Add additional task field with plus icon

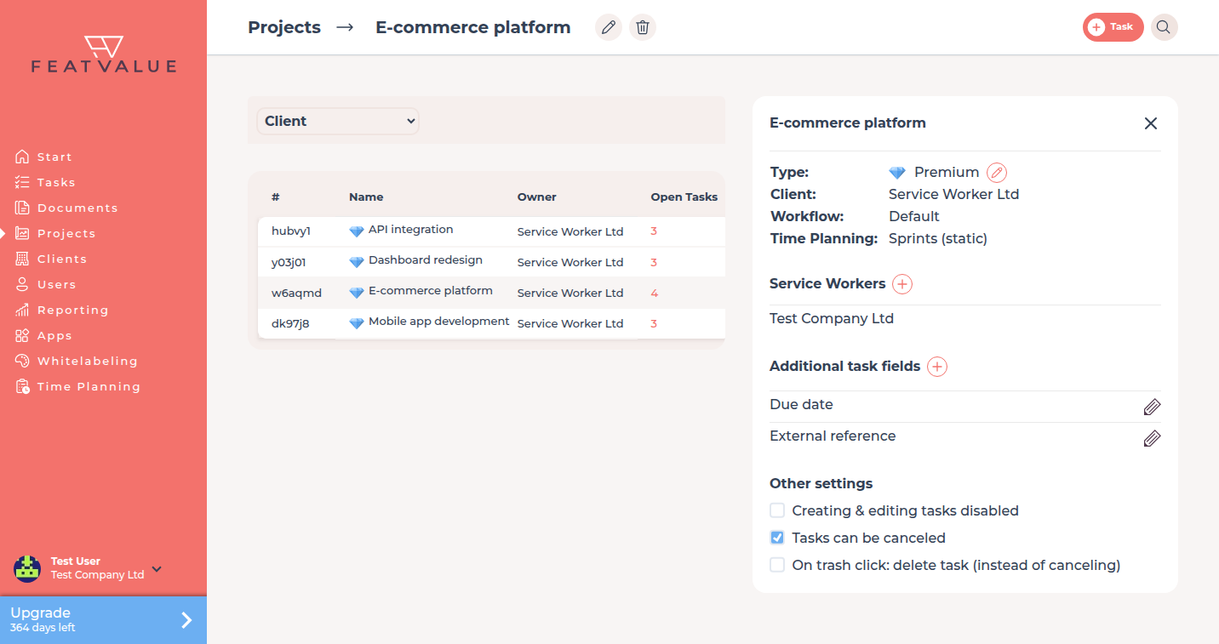(937, 367)
